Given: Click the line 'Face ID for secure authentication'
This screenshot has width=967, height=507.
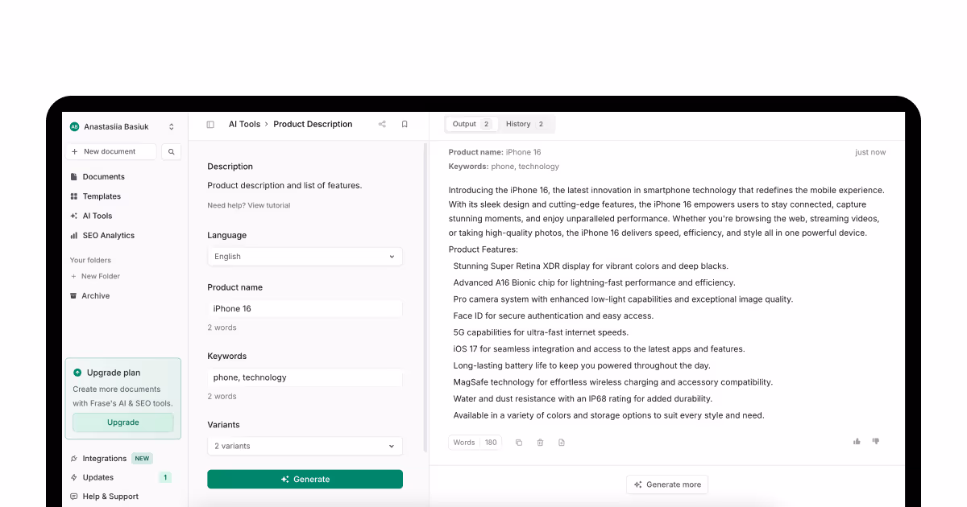Looking at the screenshot, I should (554, 316).
